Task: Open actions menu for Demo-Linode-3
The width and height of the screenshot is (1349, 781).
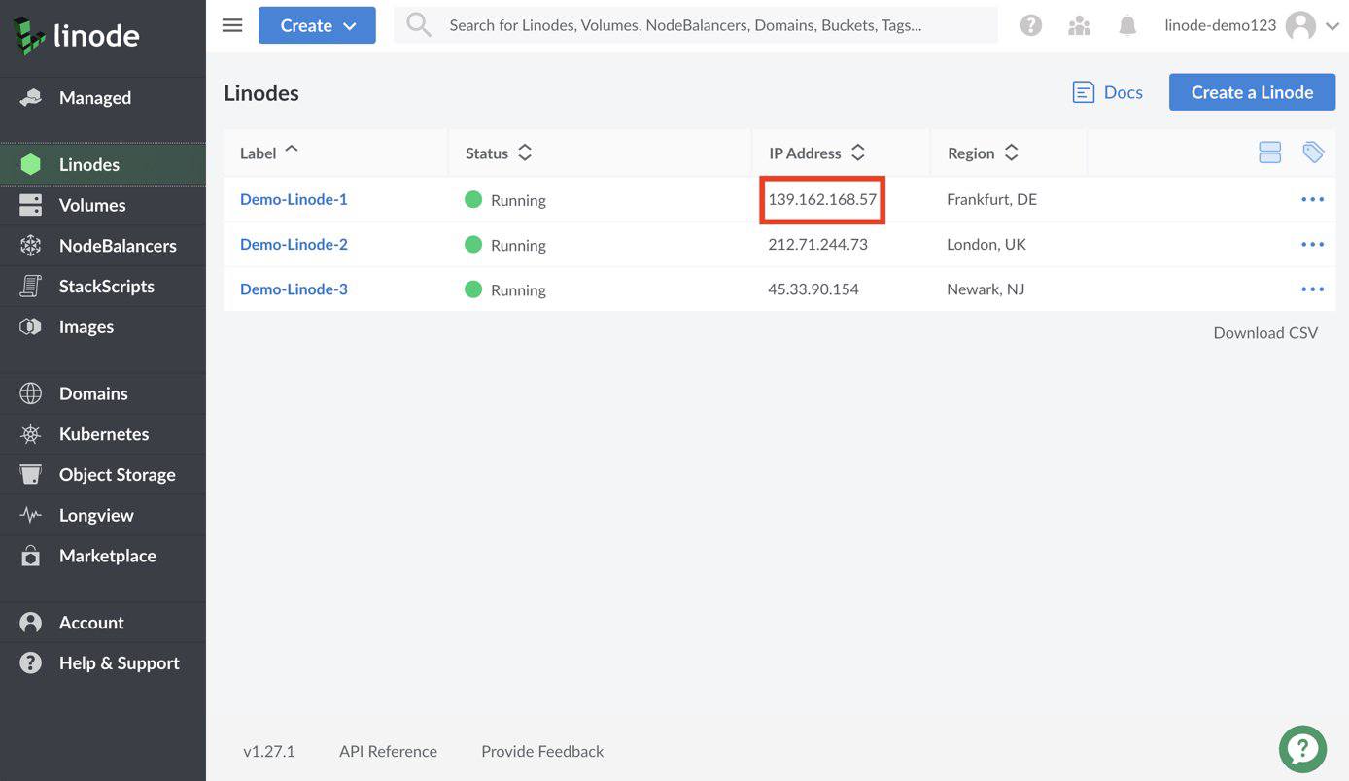Action: point(1312,289)
